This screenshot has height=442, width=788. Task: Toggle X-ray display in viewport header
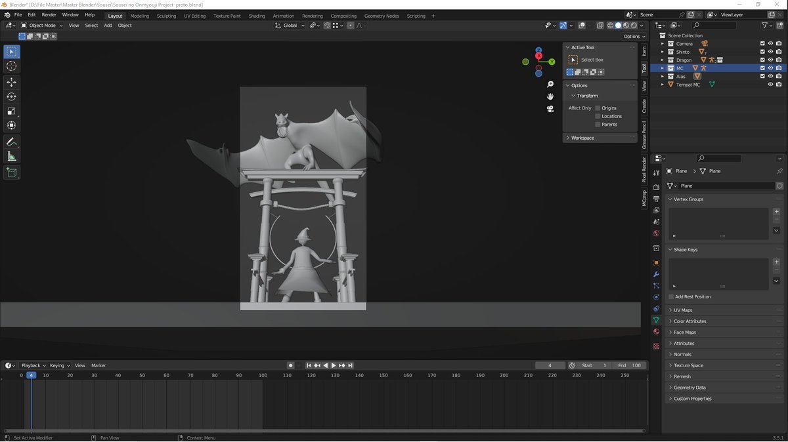(x=600, y=26)
